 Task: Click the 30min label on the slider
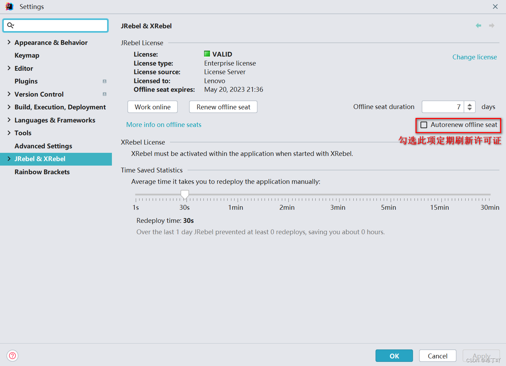(490, 207)
